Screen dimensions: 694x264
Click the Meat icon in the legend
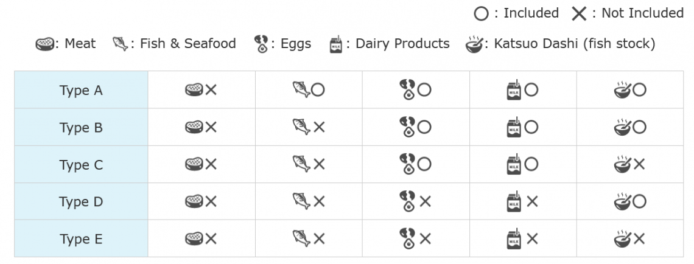[x=44, y=44]
